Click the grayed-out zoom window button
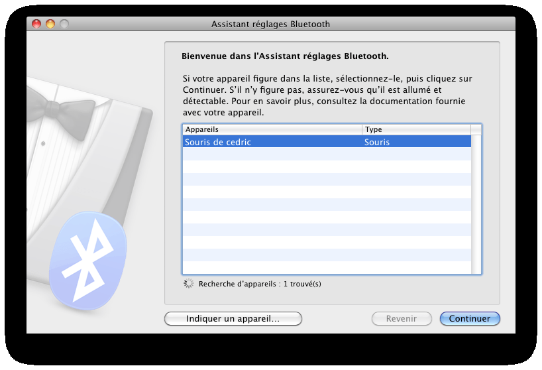Image resolution: width=542 pixels, height=370 pixels. 64,24
